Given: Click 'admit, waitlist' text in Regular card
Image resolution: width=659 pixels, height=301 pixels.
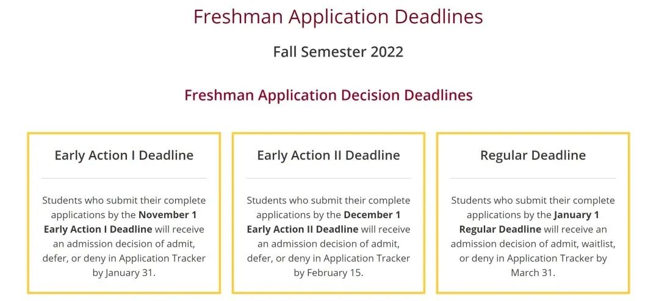Looking at the screenshot, I should point(585,244).
